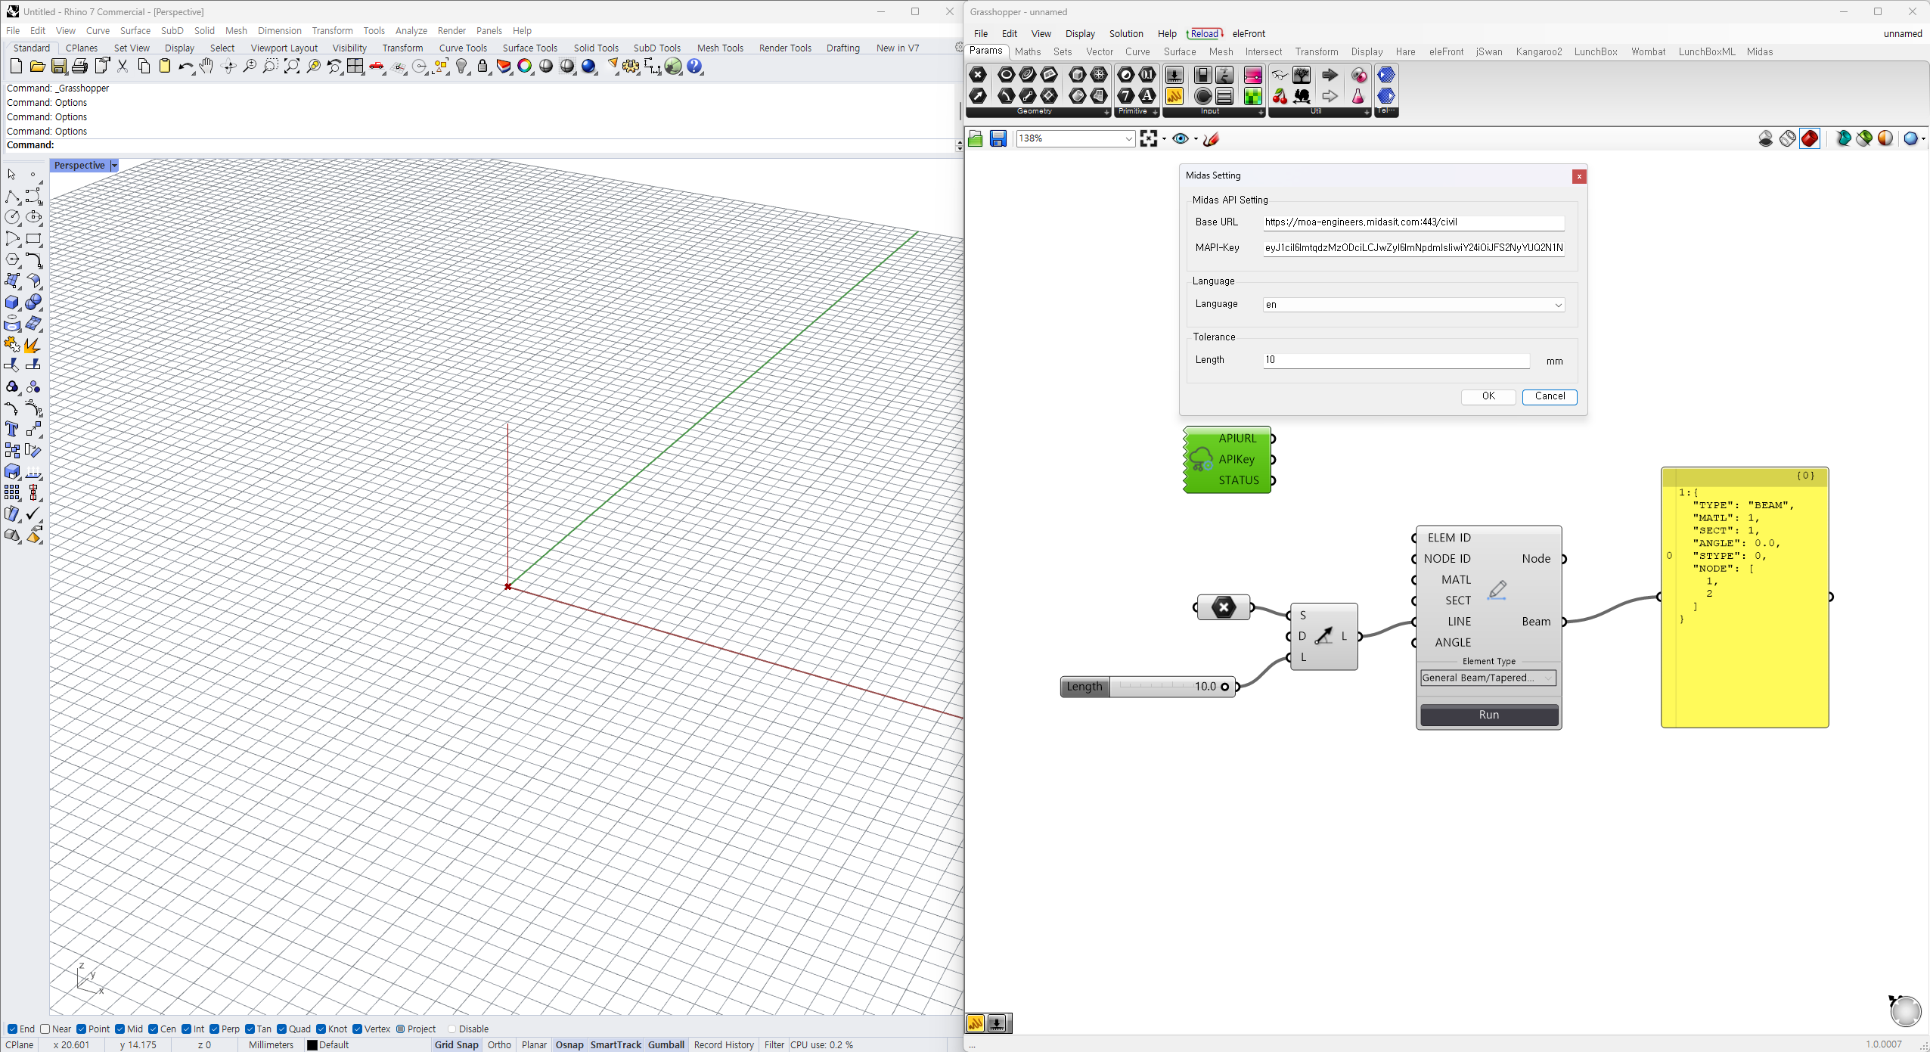The height and width of the screenshot is (1052, 1930).
Task: Toggle Ortho in status bar
Action: pos(499,1044)
